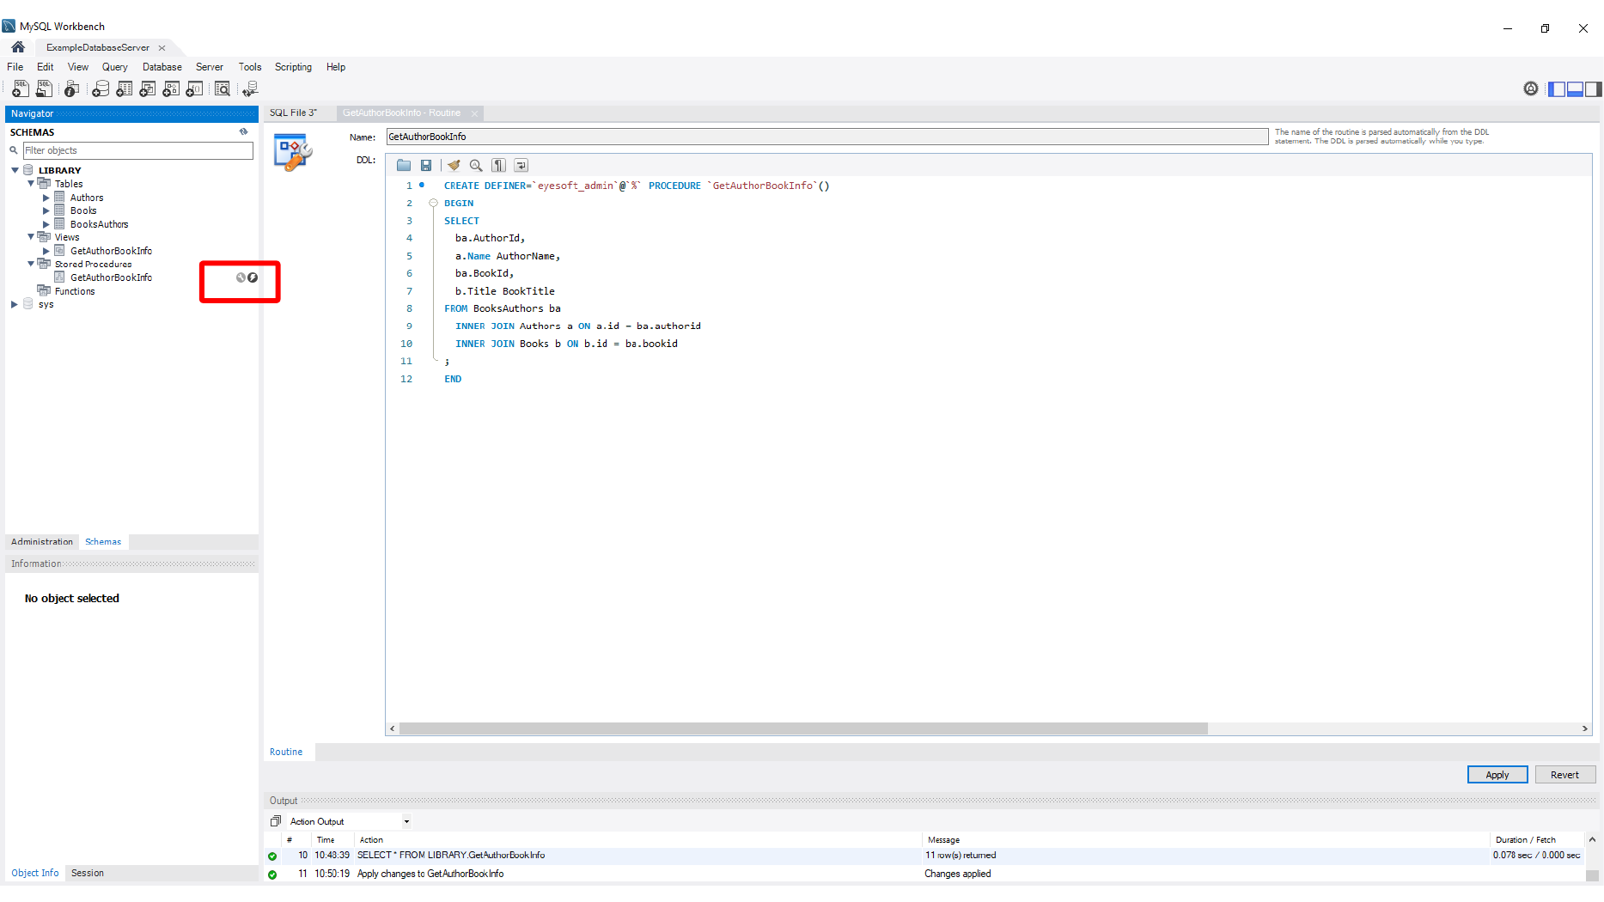The width and height of the screenshot is (1604, 902).
Task: Open Workbench preferences gear icon
Action: 1531,88
